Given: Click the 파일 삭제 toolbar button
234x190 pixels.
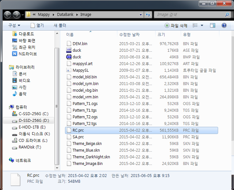Looking at the screenshot, I should click(x=176, y=25).
